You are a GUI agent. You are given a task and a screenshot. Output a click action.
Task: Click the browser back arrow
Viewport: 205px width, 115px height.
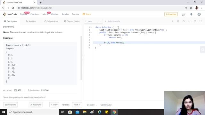[3, 8]
